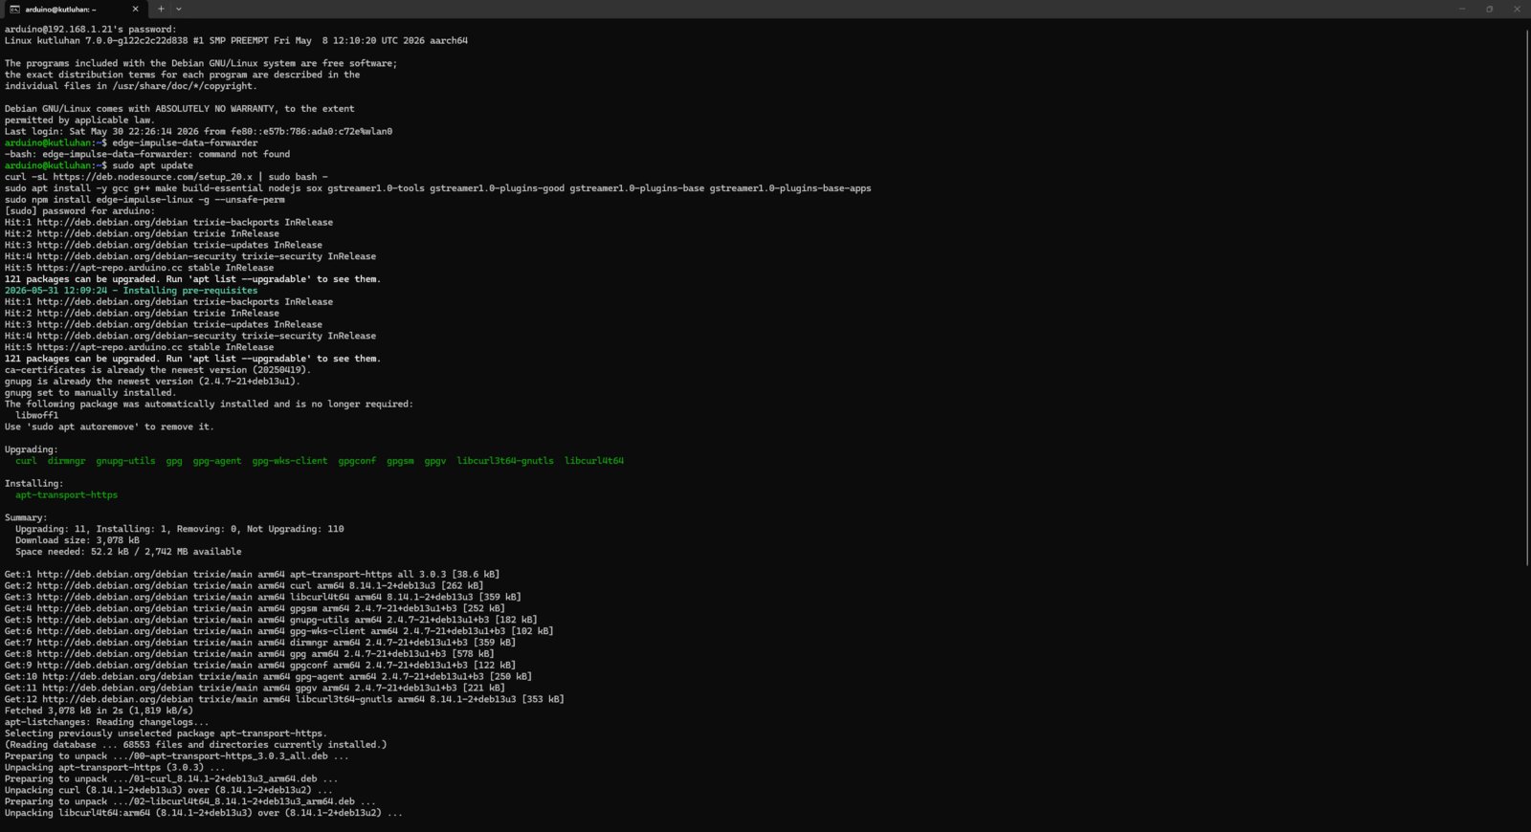Click green "gnupg-utils" in the Upgrading list
This screenshot has height=832, width=1531.
125,461
